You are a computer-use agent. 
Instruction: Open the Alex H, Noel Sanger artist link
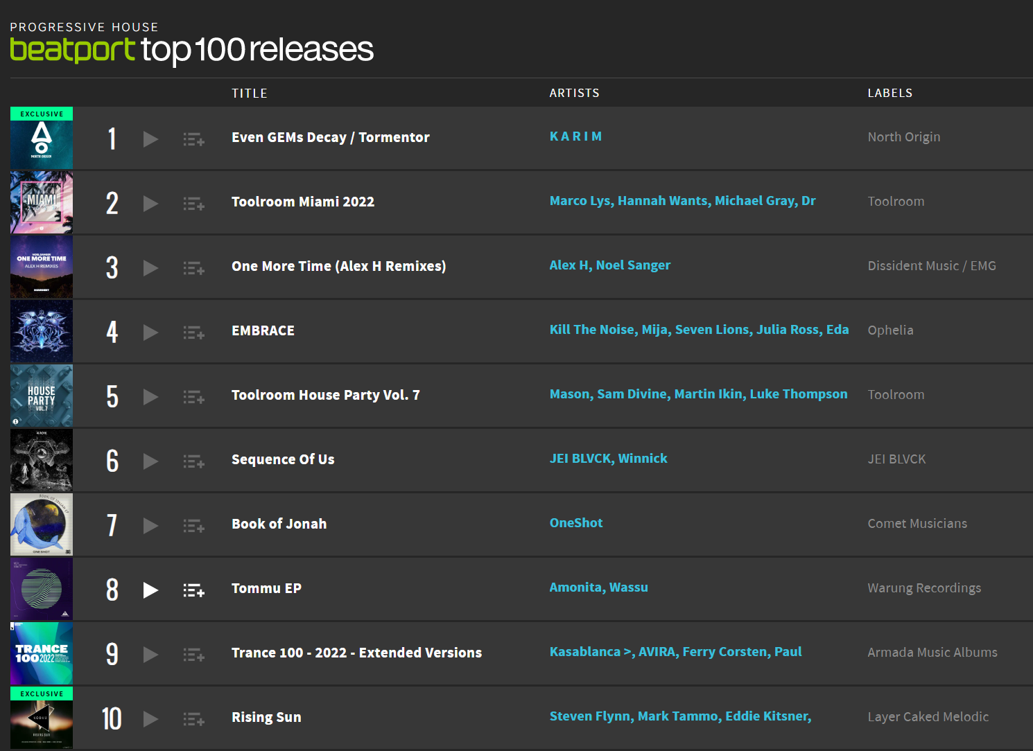610,265
